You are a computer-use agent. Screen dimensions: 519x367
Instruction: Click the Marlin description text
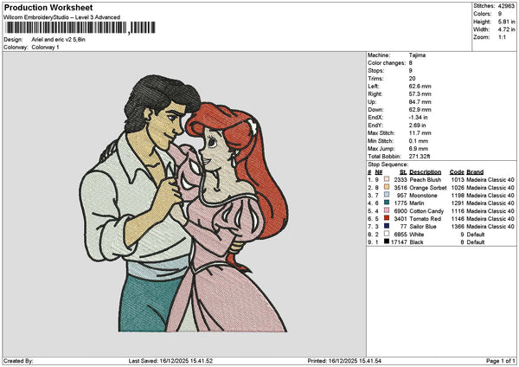click(x=417, y=203)
